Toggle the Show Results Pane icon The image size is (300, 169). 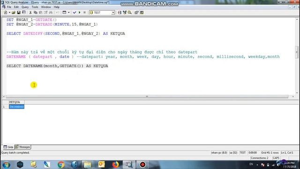(142, 13)
